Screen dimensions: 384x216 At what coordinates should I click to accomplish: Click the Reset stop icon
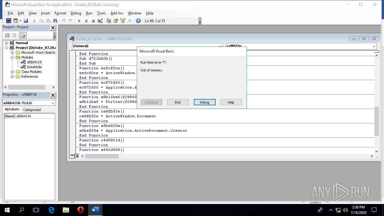click(93, 21)
